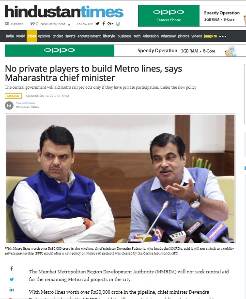The height and width of the screenshot is (299, 246).
Task: Click the MUMBAI category tag
Action: [x=14, y=96]
